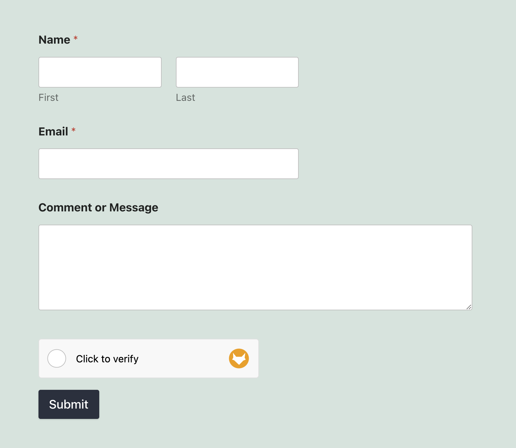Click the word 'Comment' in the label
516x448 pixels.
pyautogui.click(x=65, y=208)
